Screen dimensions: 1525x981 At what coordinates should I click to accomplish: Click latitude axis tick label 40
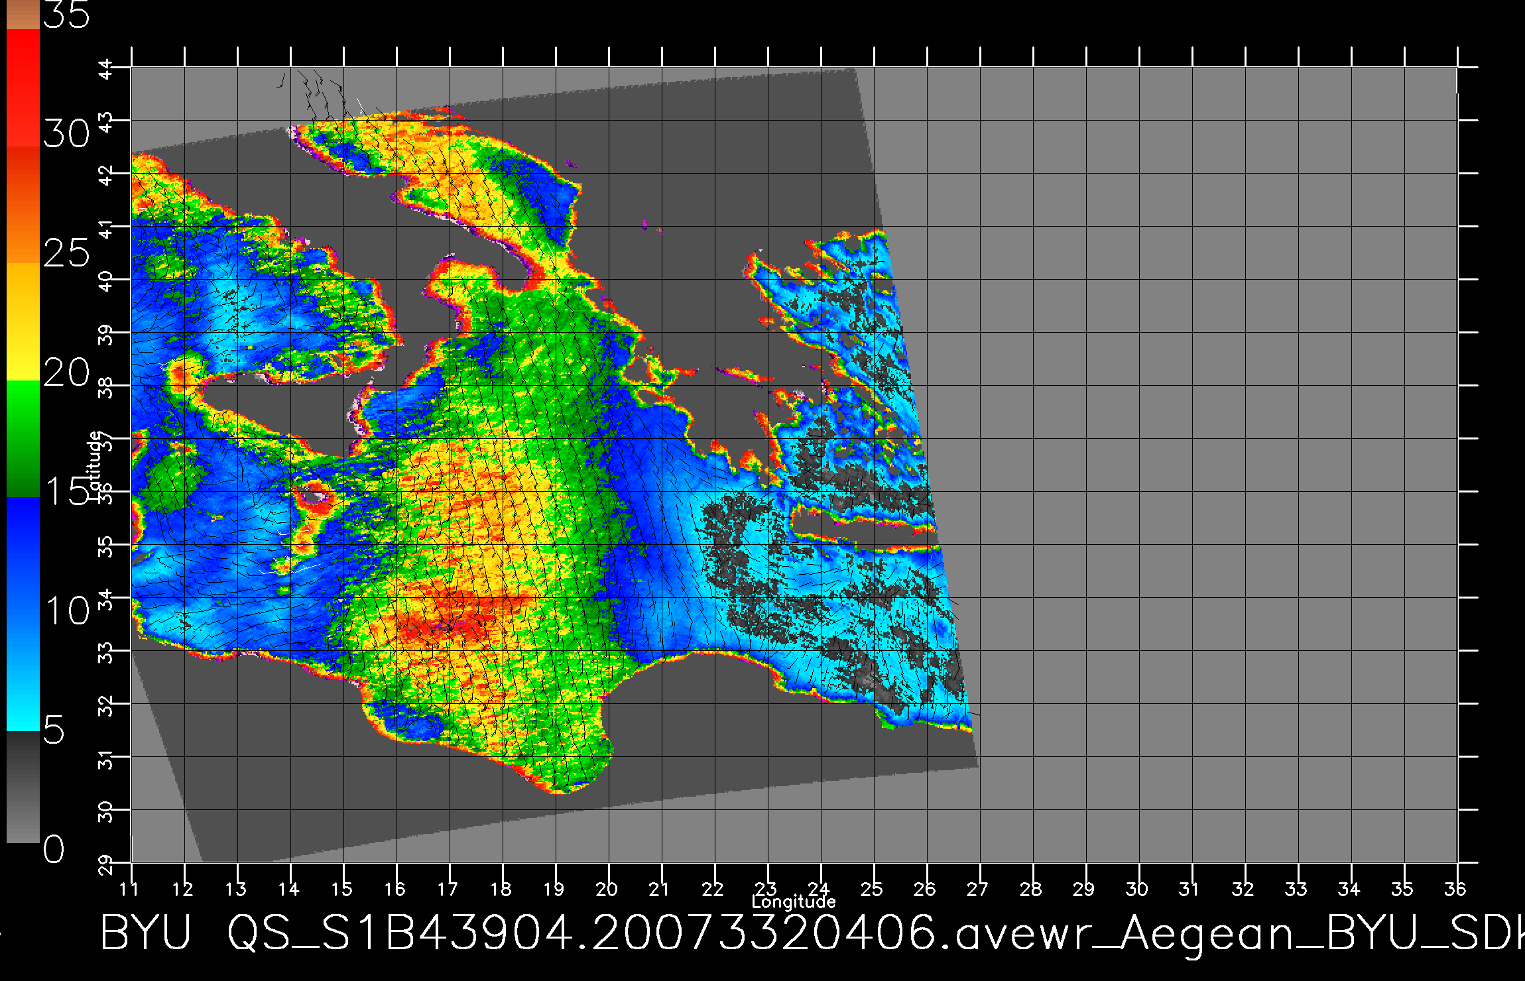(107, 280)
